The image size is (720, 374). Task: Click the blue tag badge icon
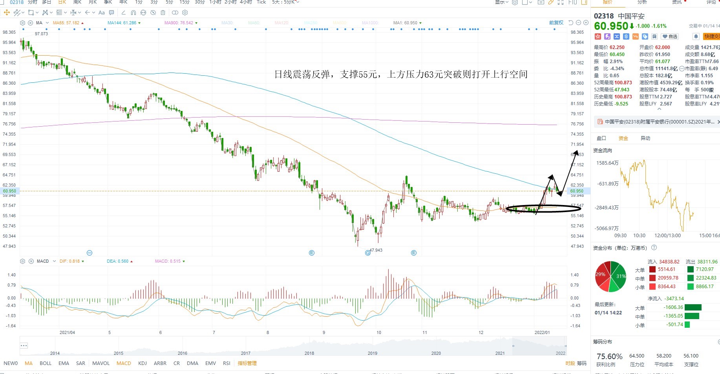tap(645, 36)
